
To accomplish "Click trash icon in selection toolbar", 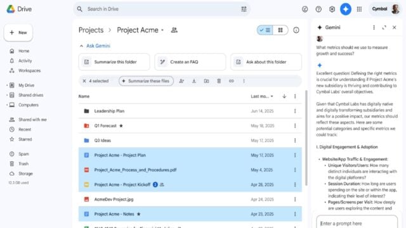I will coord(219,81).
